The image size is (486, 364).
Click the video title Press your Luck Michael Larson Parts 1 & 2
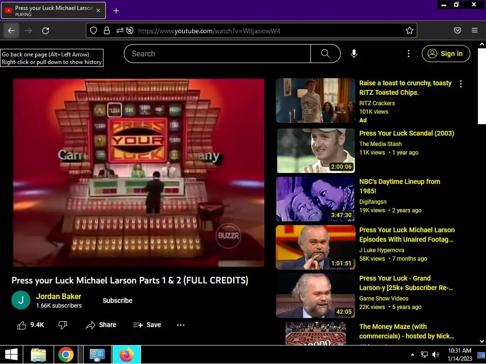(130, 281)
